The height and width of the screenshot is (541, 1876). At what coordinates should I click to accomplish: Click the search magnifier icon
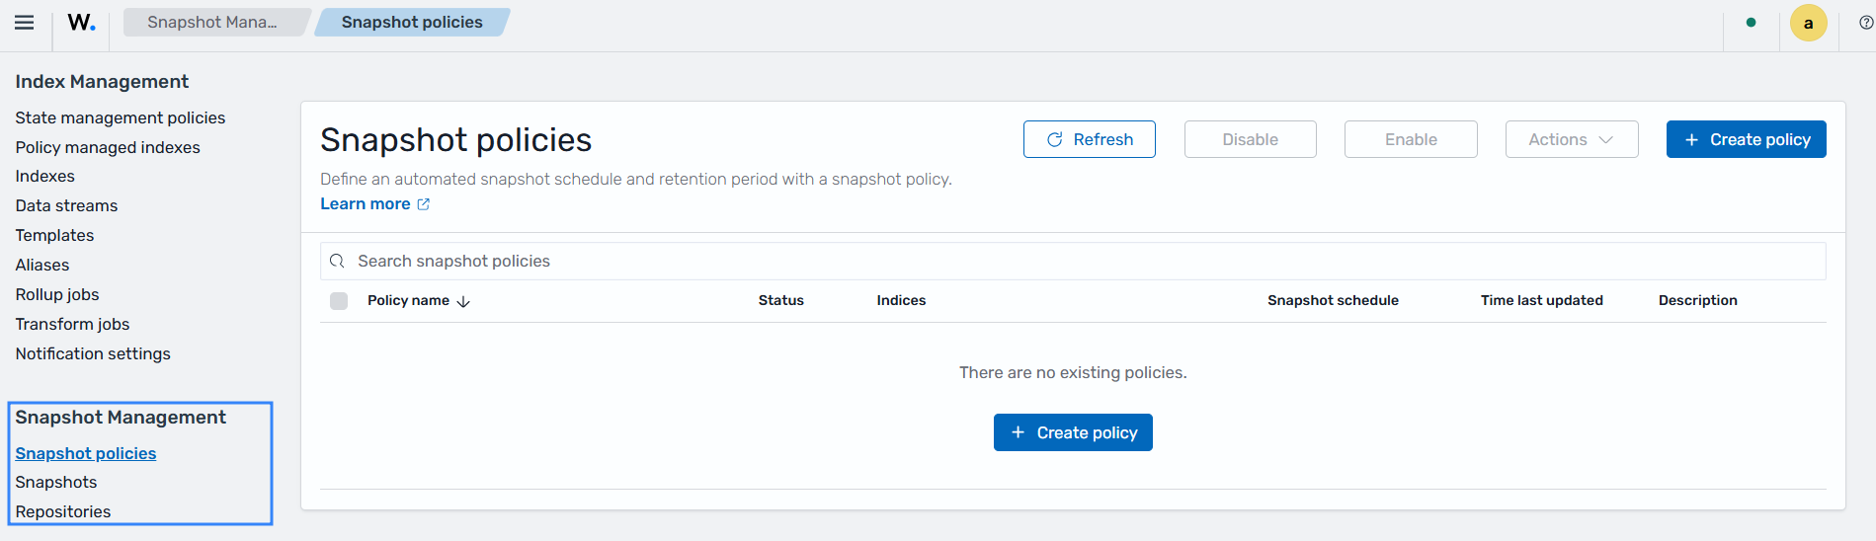pyautogui.click(x=337, y=261)
